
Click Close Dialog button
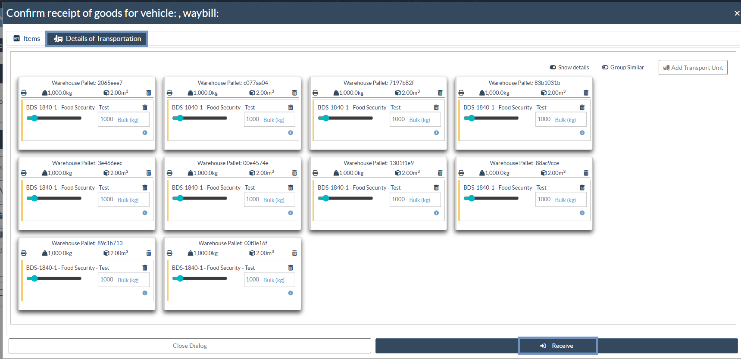[x=190, y=346]
